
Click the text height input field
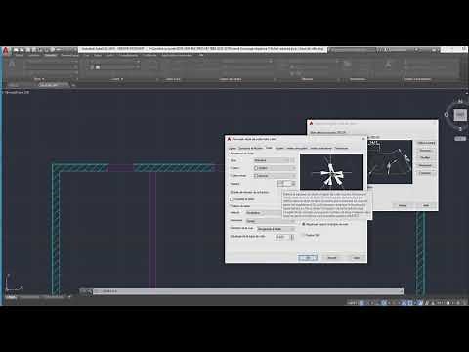(283, 184)
